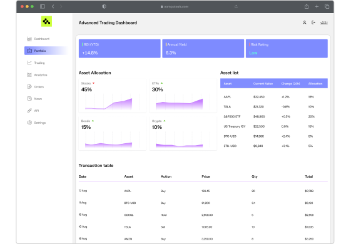Image resolution: width=351 pixels, height=244 pixels.
Task: Sort Asset list by Current Value
Action: (263, 83)
